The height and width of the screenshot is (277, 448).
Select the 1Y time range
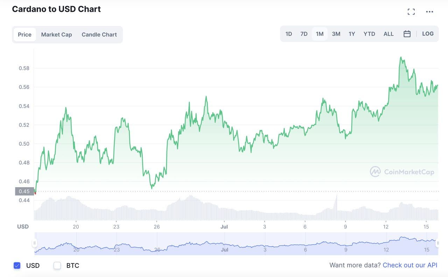(x=352, y=34)
